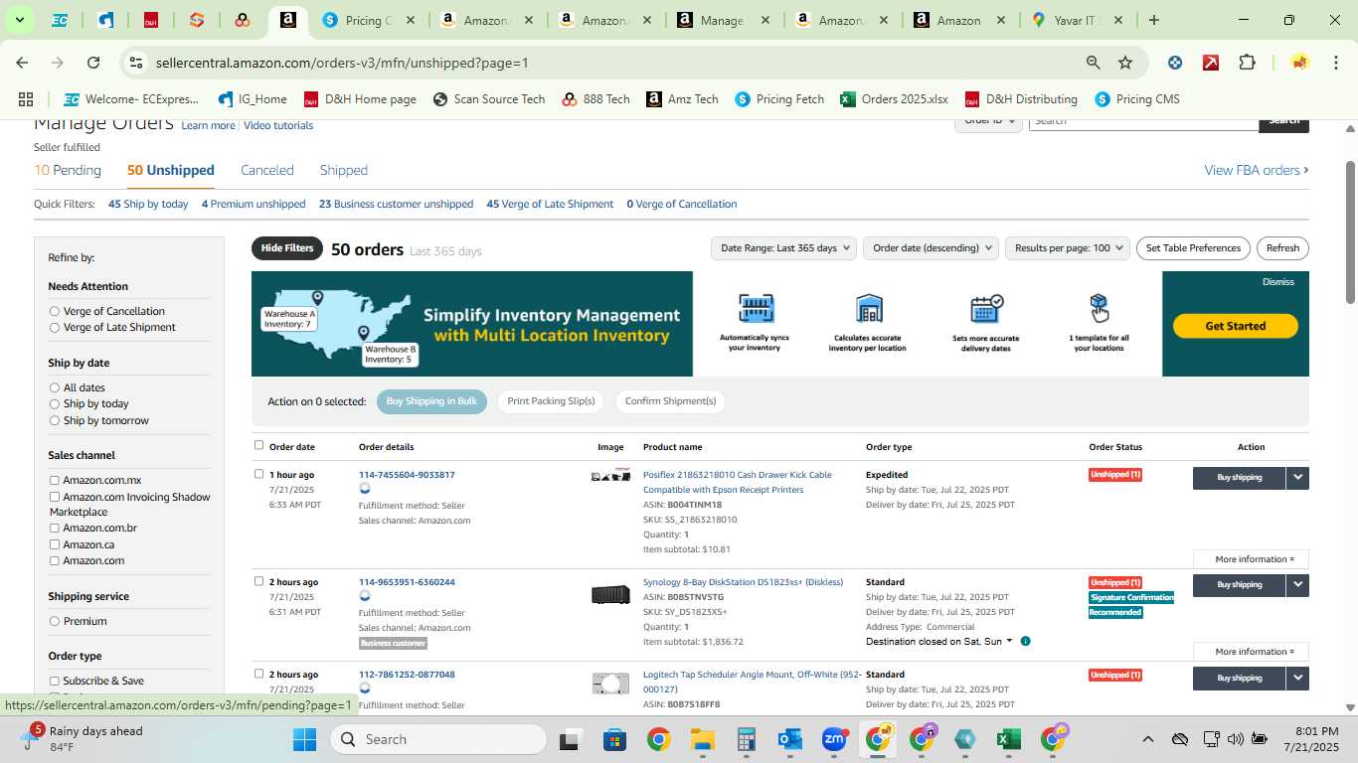Image resolution: width=1358 pixels, height=763 pixels.
Task: Open the Chrome extensions puzzle icon
Action: pos(1247,63)
